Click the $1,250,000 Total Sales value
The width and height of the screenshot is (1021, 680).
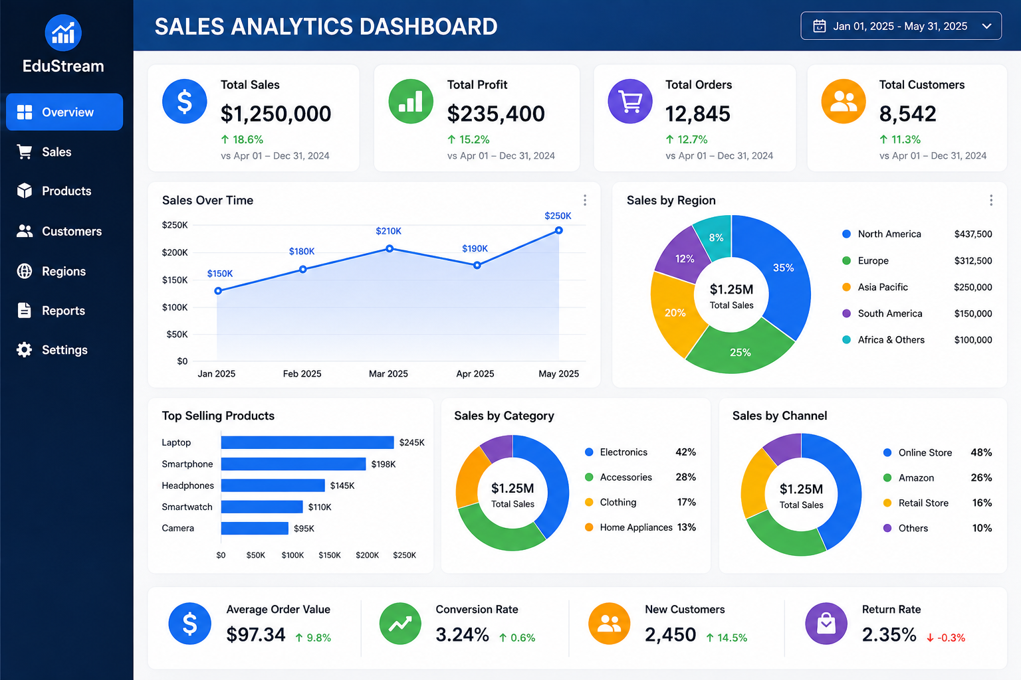276,114
